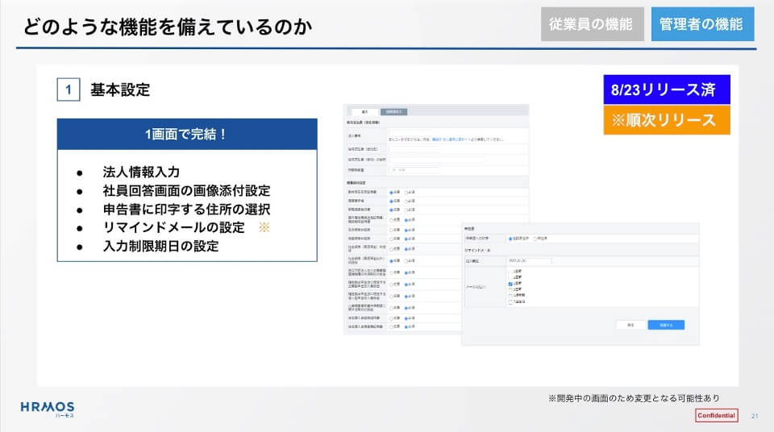Click the orange ※ mark beside リマインドメールの設定
The height and width of the screenshot is (432, 774).
(x=263, y=228)
